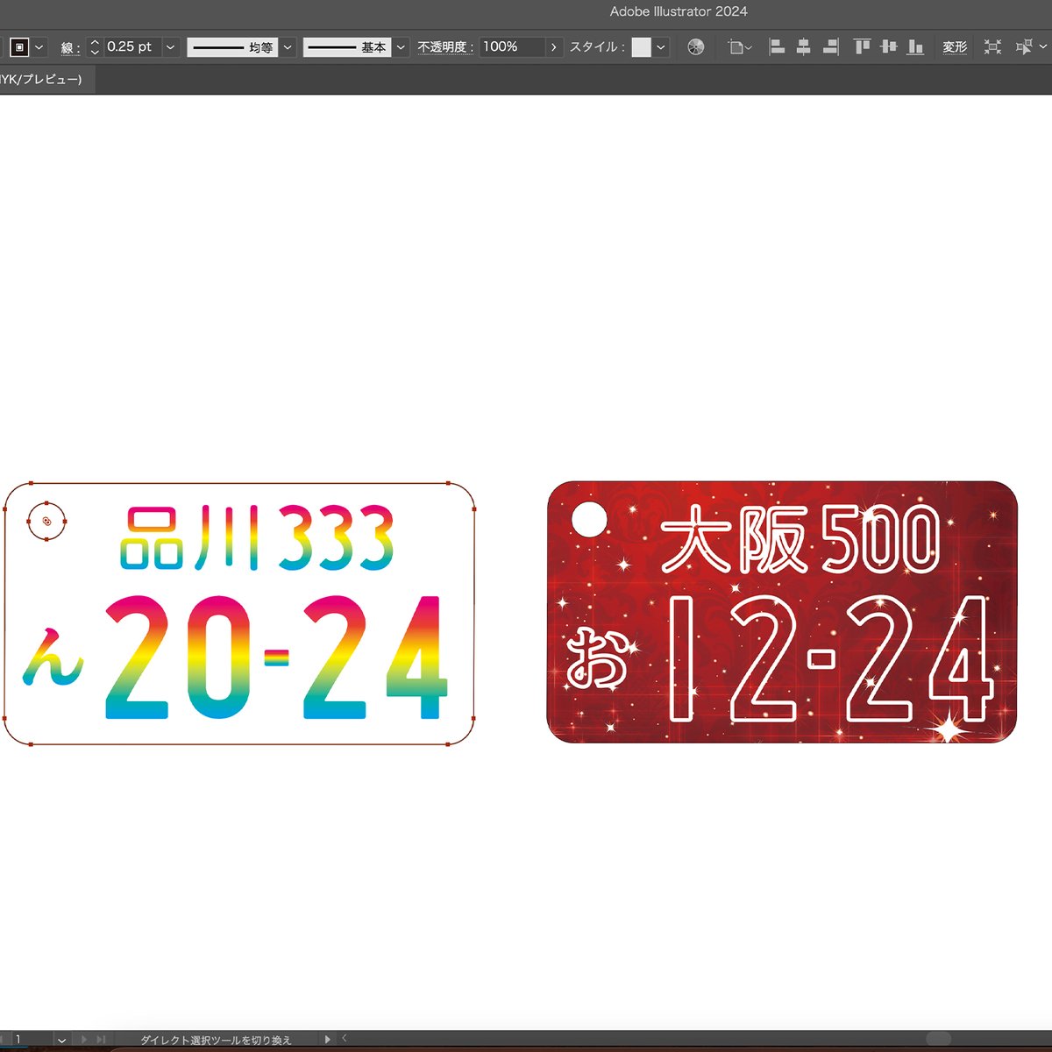
Task: Open the 線 stroke panel label
Action: click(70, 48)
